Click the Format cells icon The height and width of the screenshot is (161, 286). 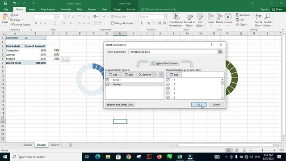[x=228, y=17]
